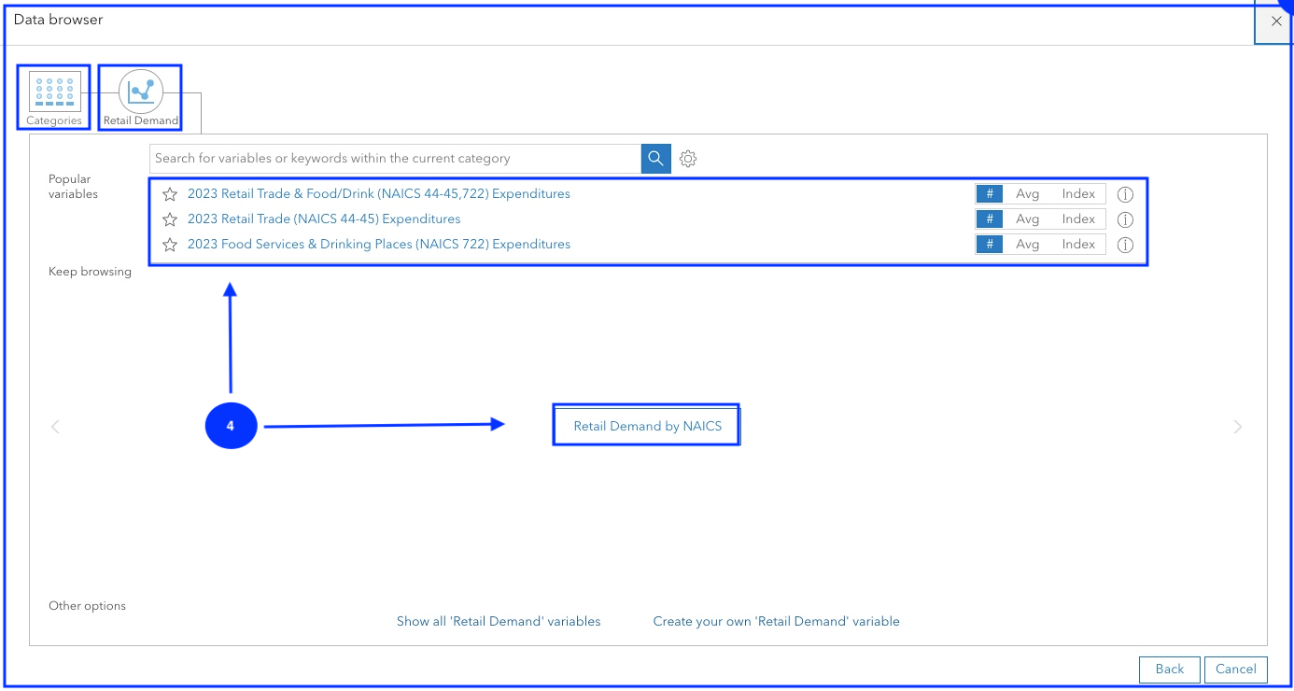Select Avg for Retail Trade & Food/Drink Expenditures

pyautogui.click(x=1027, y=194)
